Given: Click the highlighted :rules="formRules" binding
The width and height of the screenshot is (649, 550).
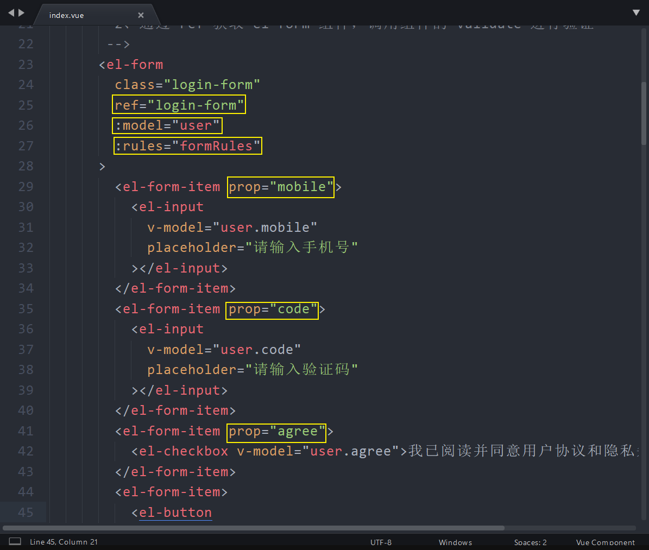Looking at the screenshot, I should [187, 146].
